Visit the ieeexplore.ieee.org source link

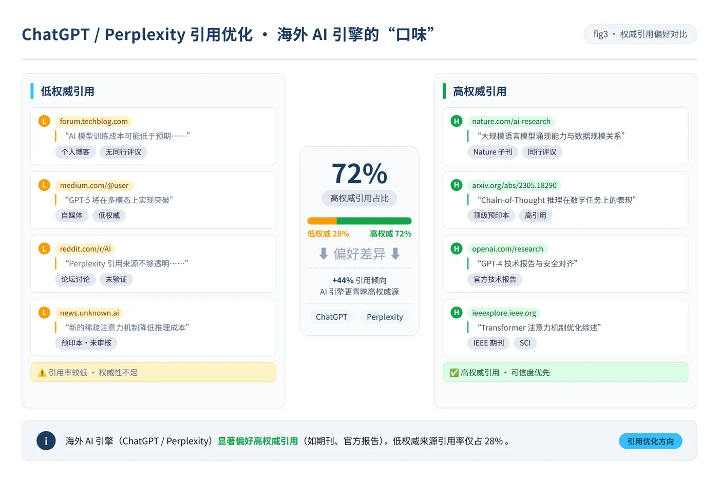click(504, 313)
